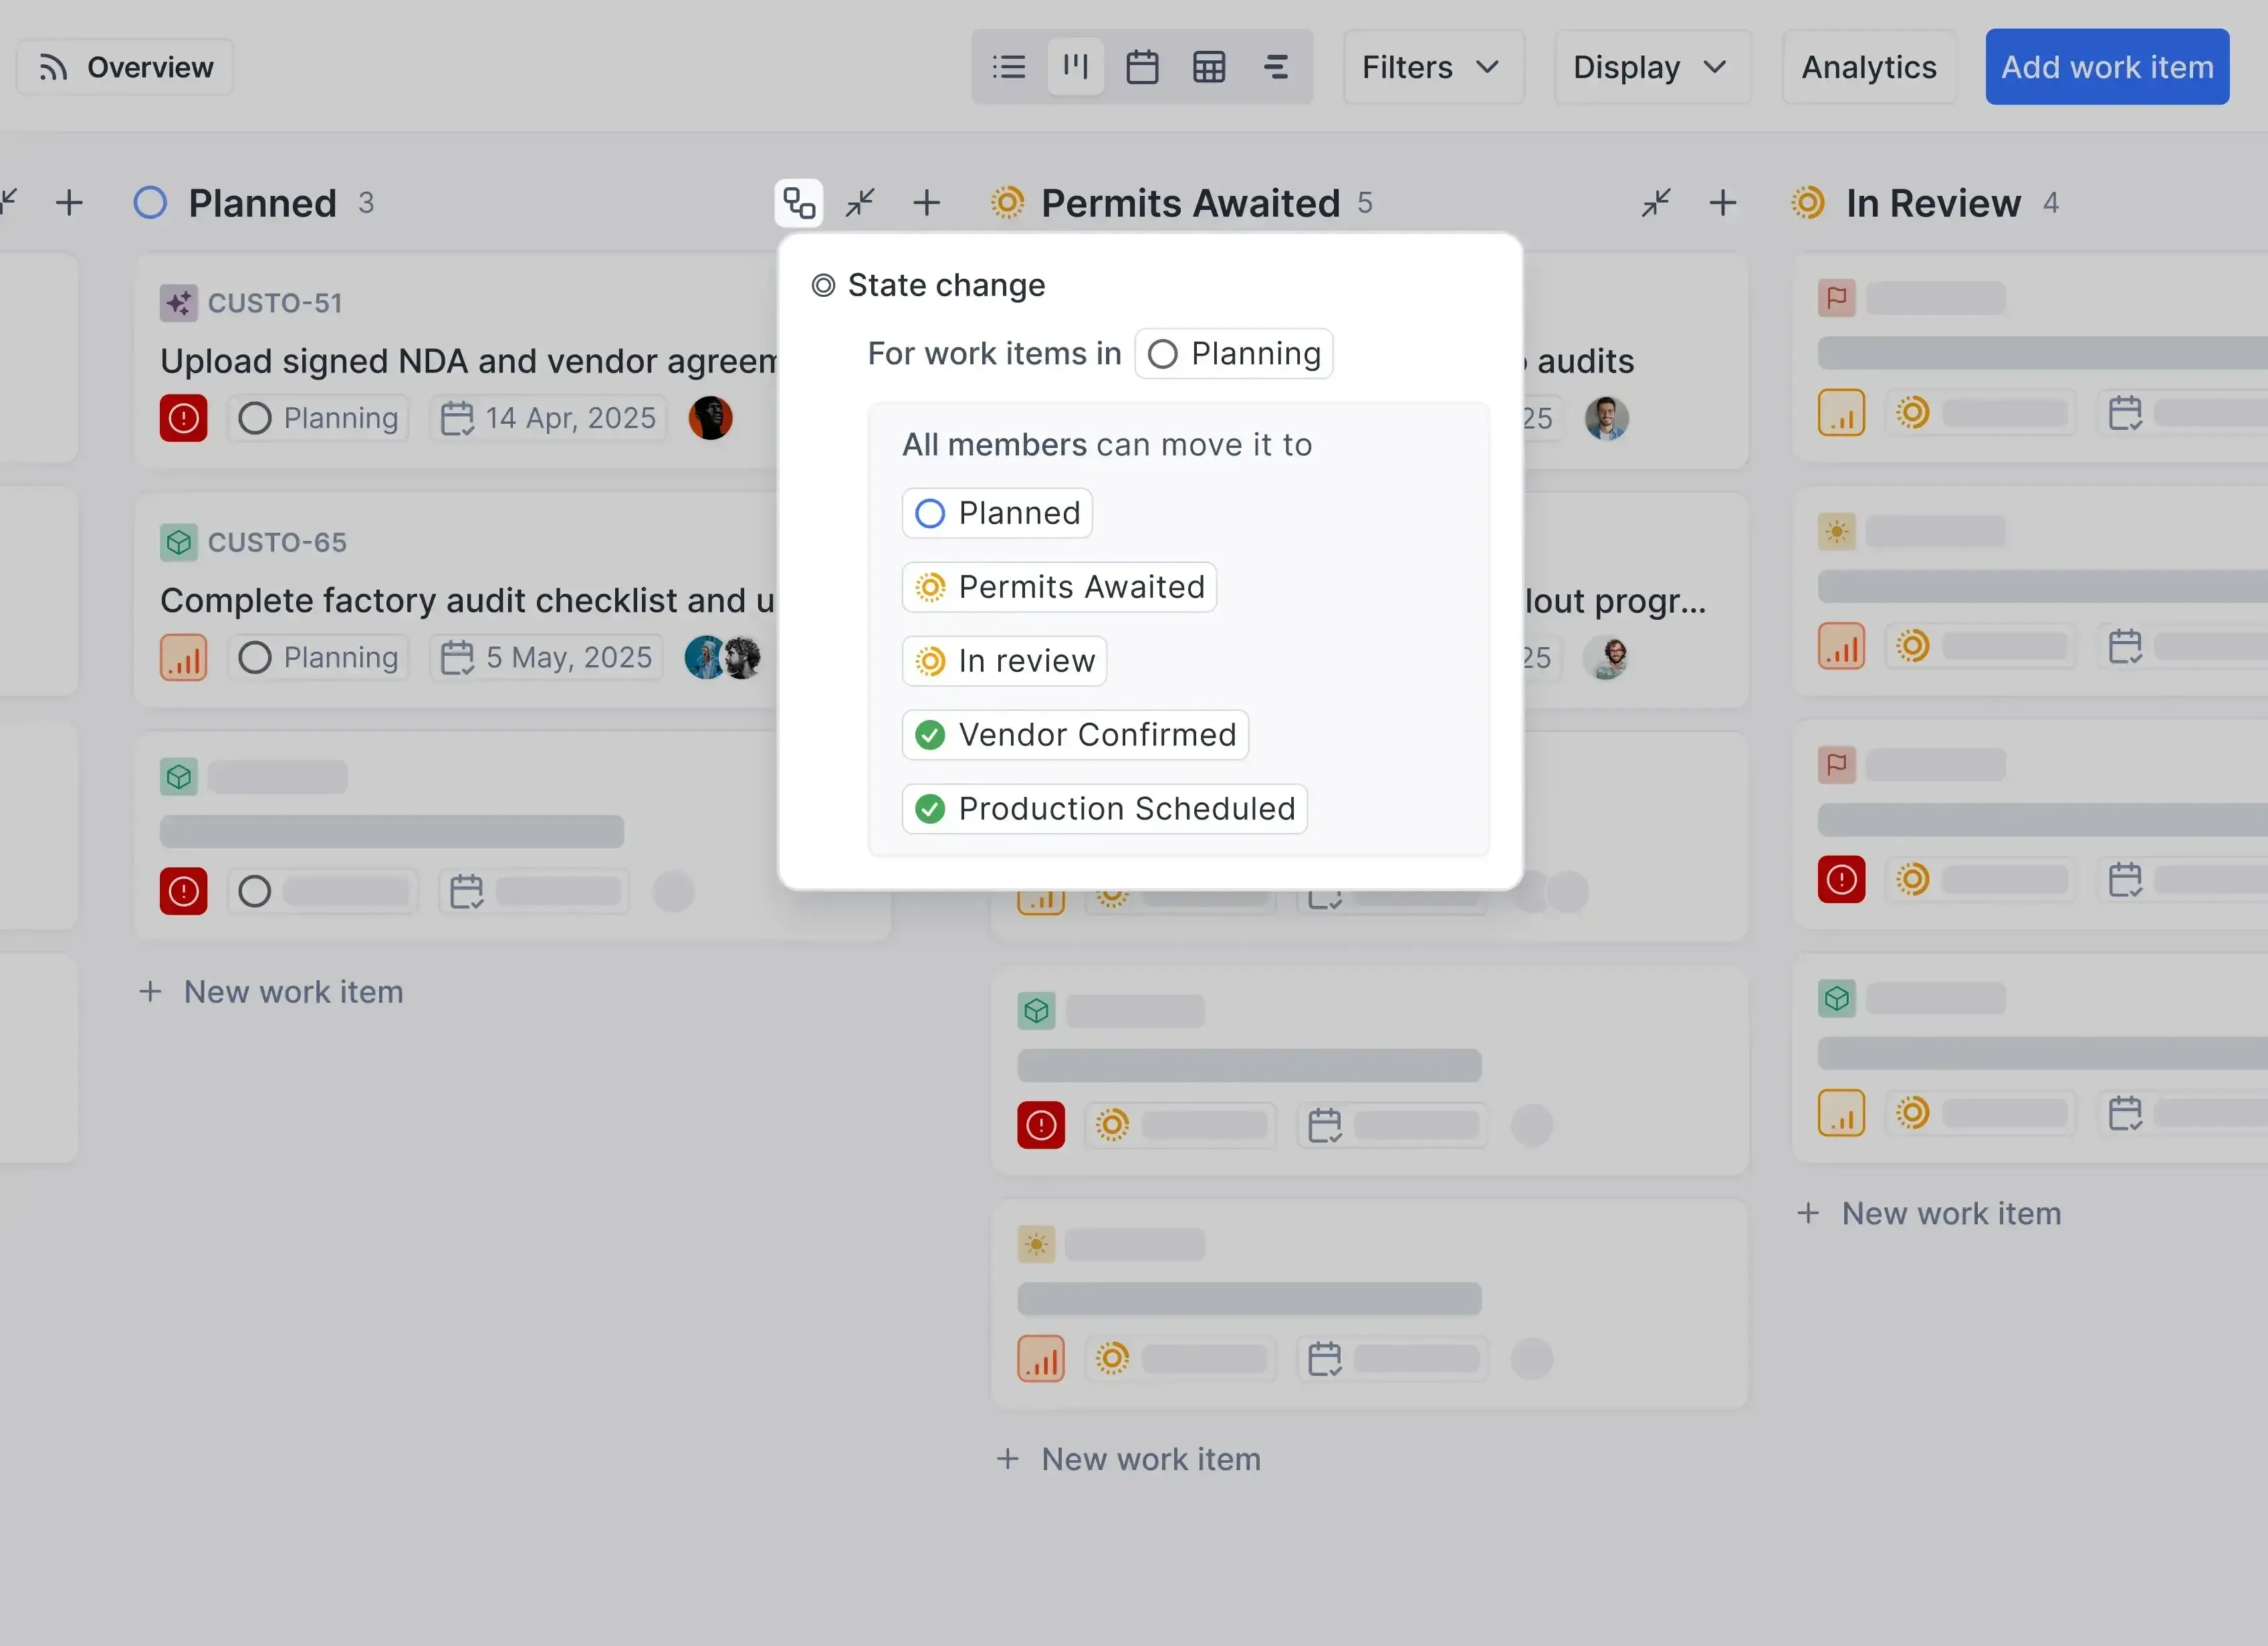The image size is (2268, 1646).
Task: Open the Planning state selector in the popup
Action: click(1233, 353)
